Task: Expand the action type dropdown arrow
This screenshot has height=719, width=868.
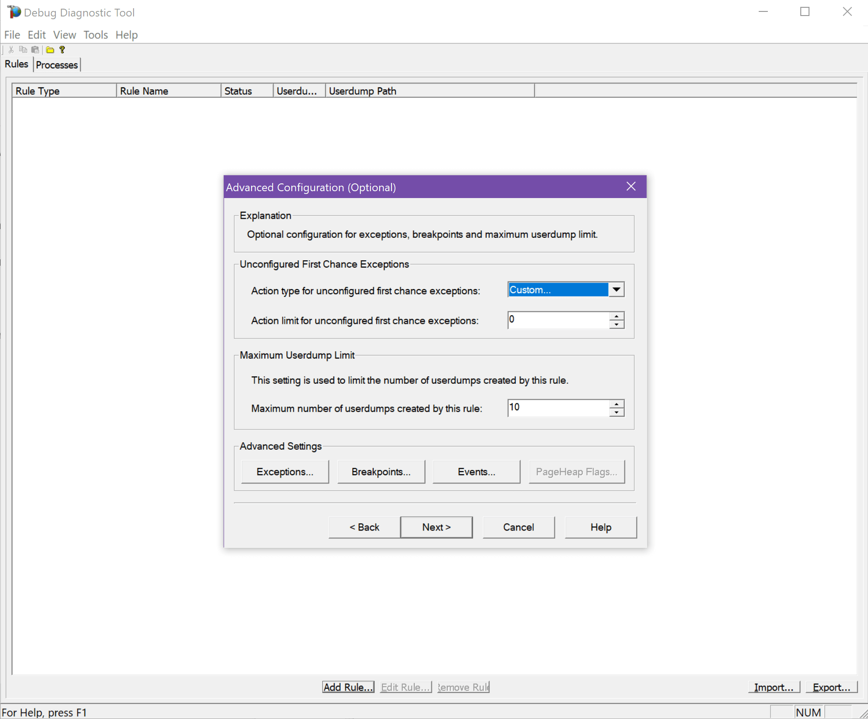Action: coord(616,290)
